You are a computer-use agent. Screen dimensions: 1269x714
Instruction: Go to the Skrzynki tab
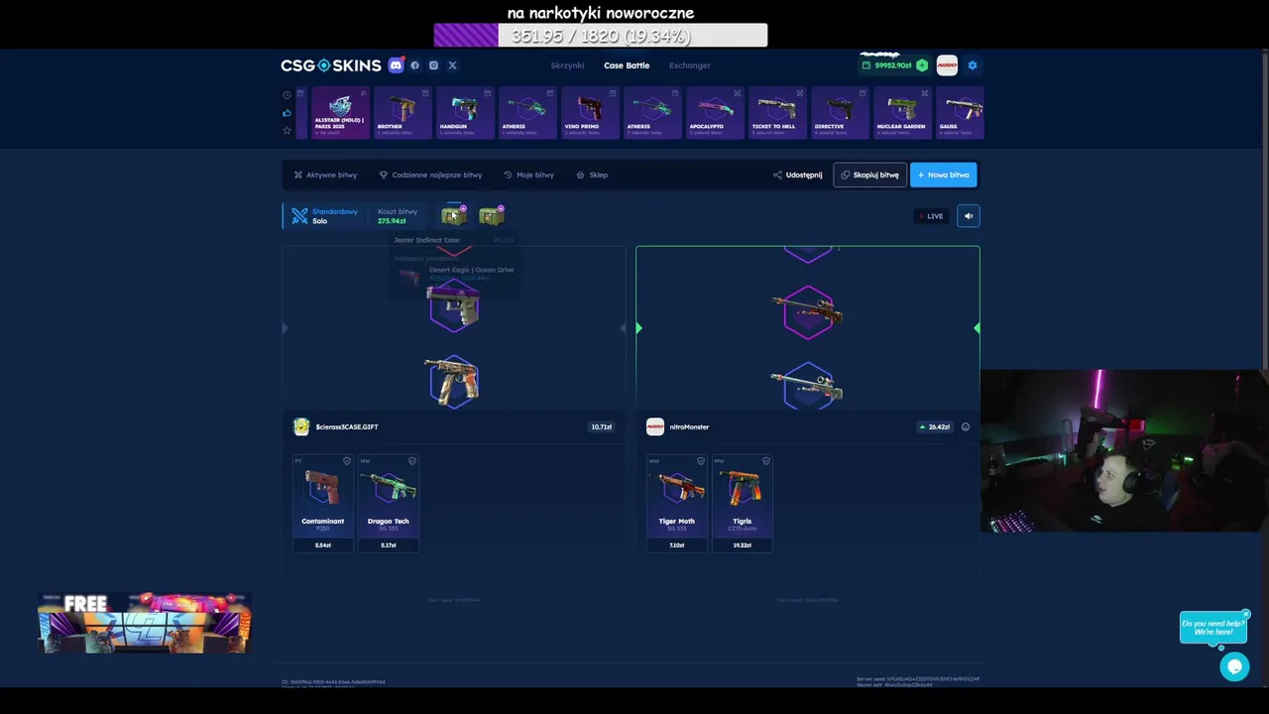[567, 65]
